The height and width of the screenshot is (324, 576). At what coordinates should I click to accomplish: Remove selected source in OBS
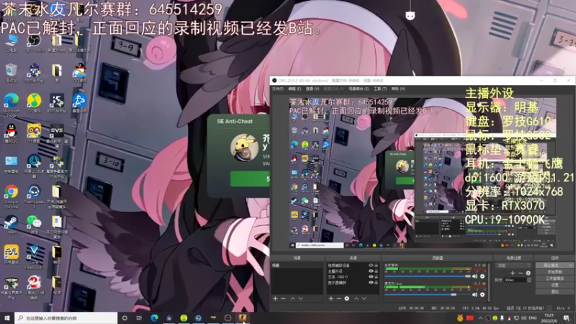[x=338, y=299]
